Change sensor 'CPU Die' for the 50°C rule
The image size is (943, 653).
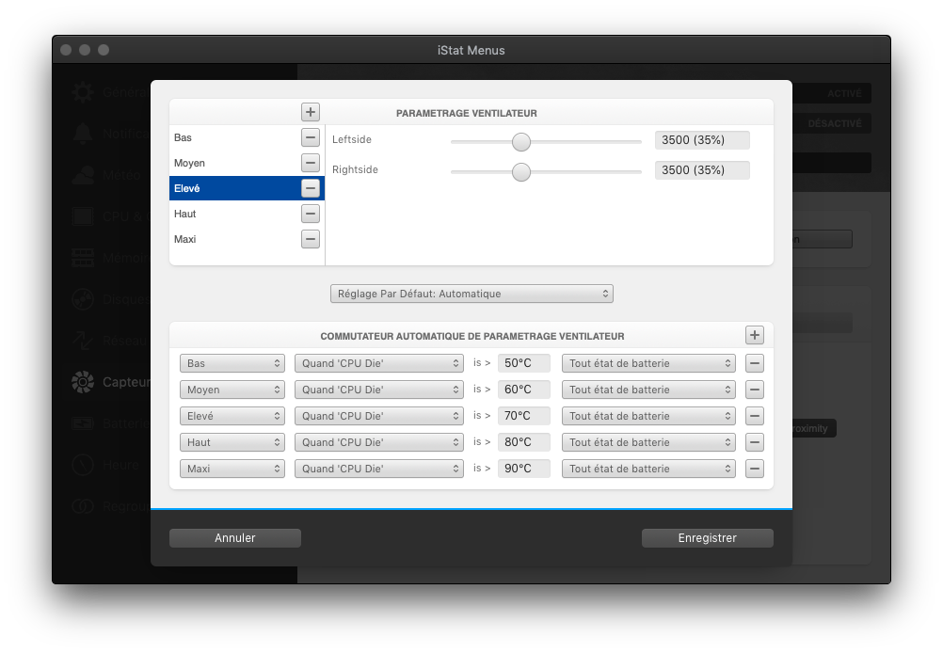point(379,363)
